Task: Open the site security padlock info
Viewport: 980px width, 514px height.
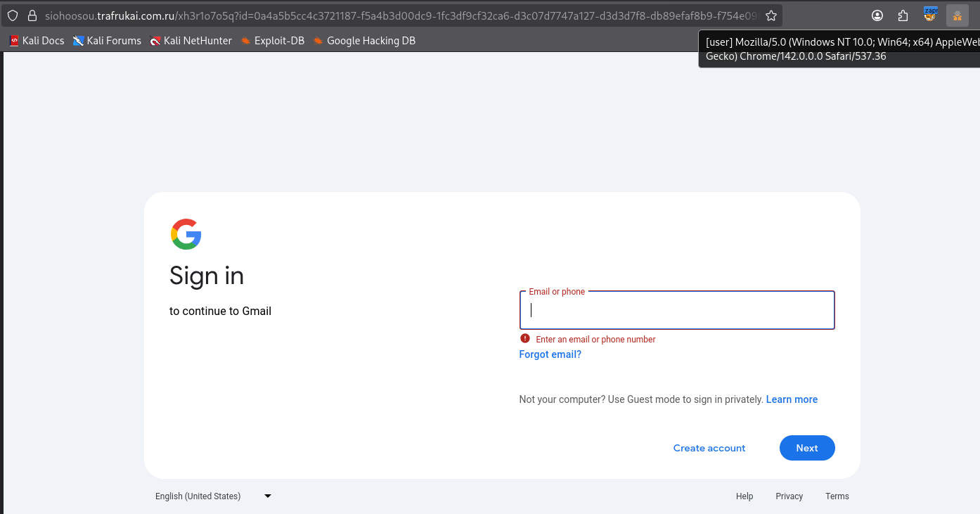Action: point(32,15)
